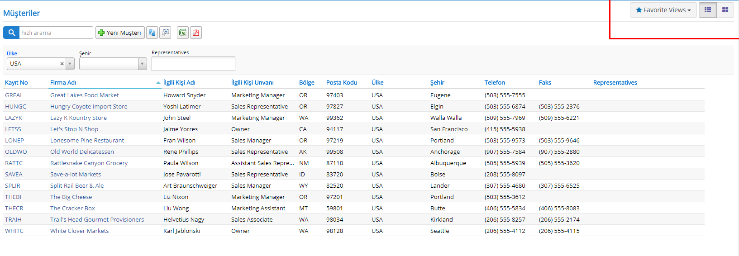Sort by İlgili Kişi Unvanı column
Screen dimensions: 739x256
point(253,82)
